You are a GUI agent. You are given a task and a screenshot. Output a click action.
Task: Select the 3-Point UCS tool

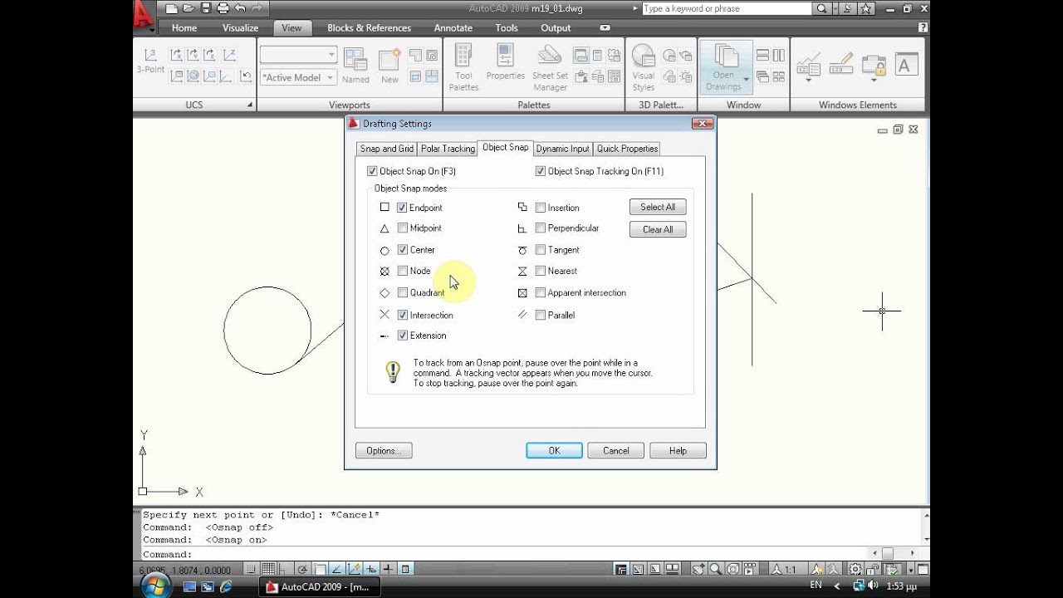point(150,61)
